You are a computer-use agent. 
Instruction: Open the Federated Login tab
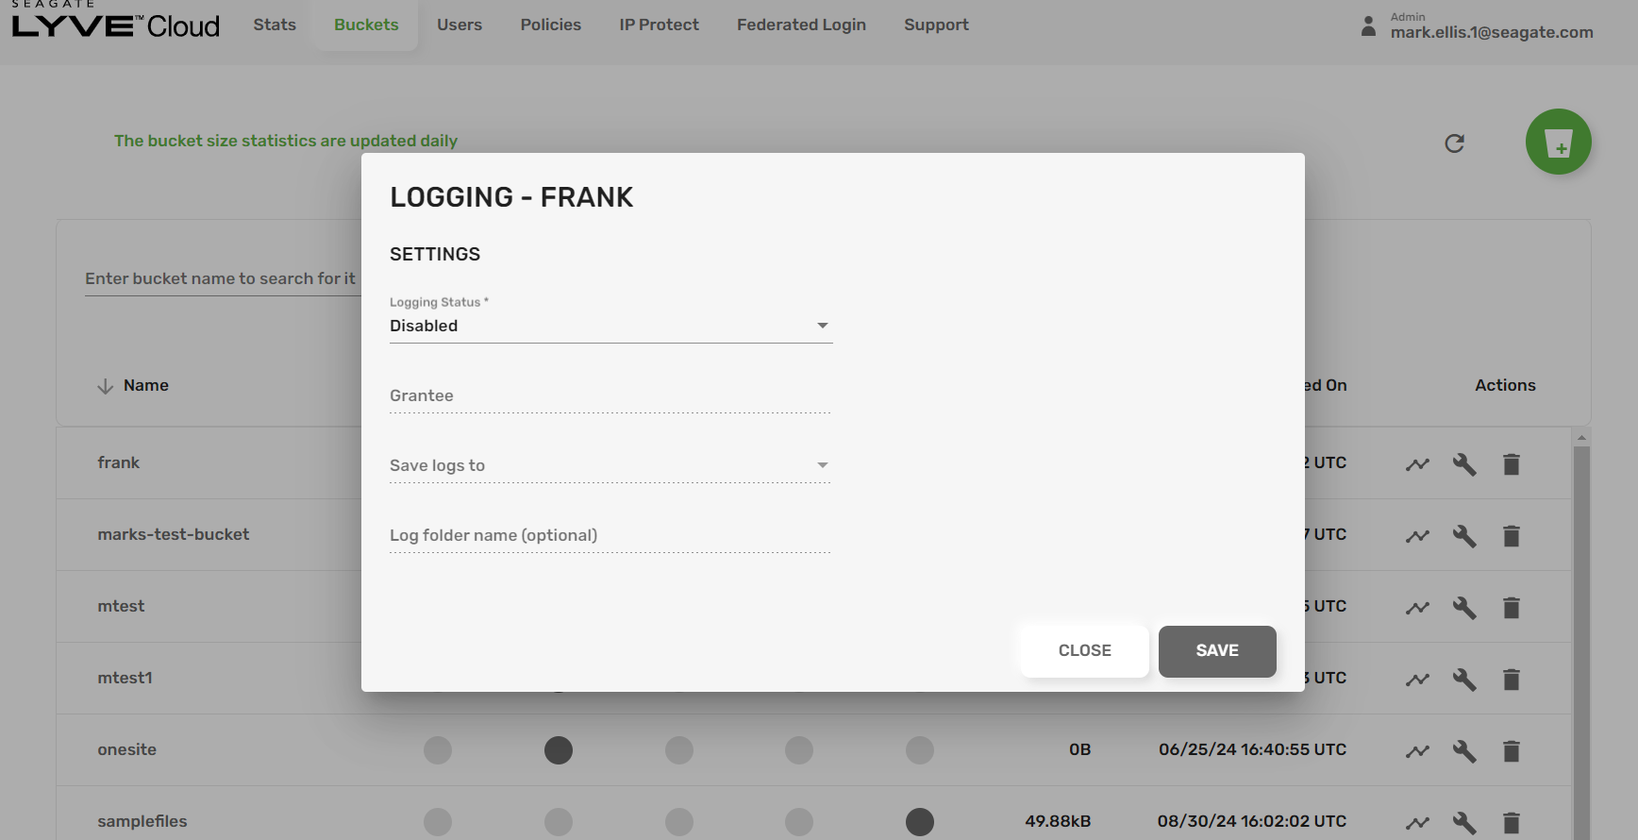(x=801, y=25)
